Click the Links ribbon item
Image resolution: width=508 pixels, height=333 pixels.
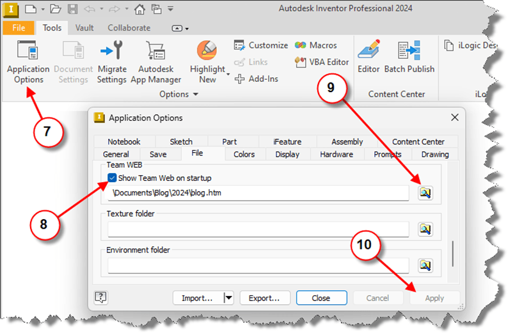point(251,62)
